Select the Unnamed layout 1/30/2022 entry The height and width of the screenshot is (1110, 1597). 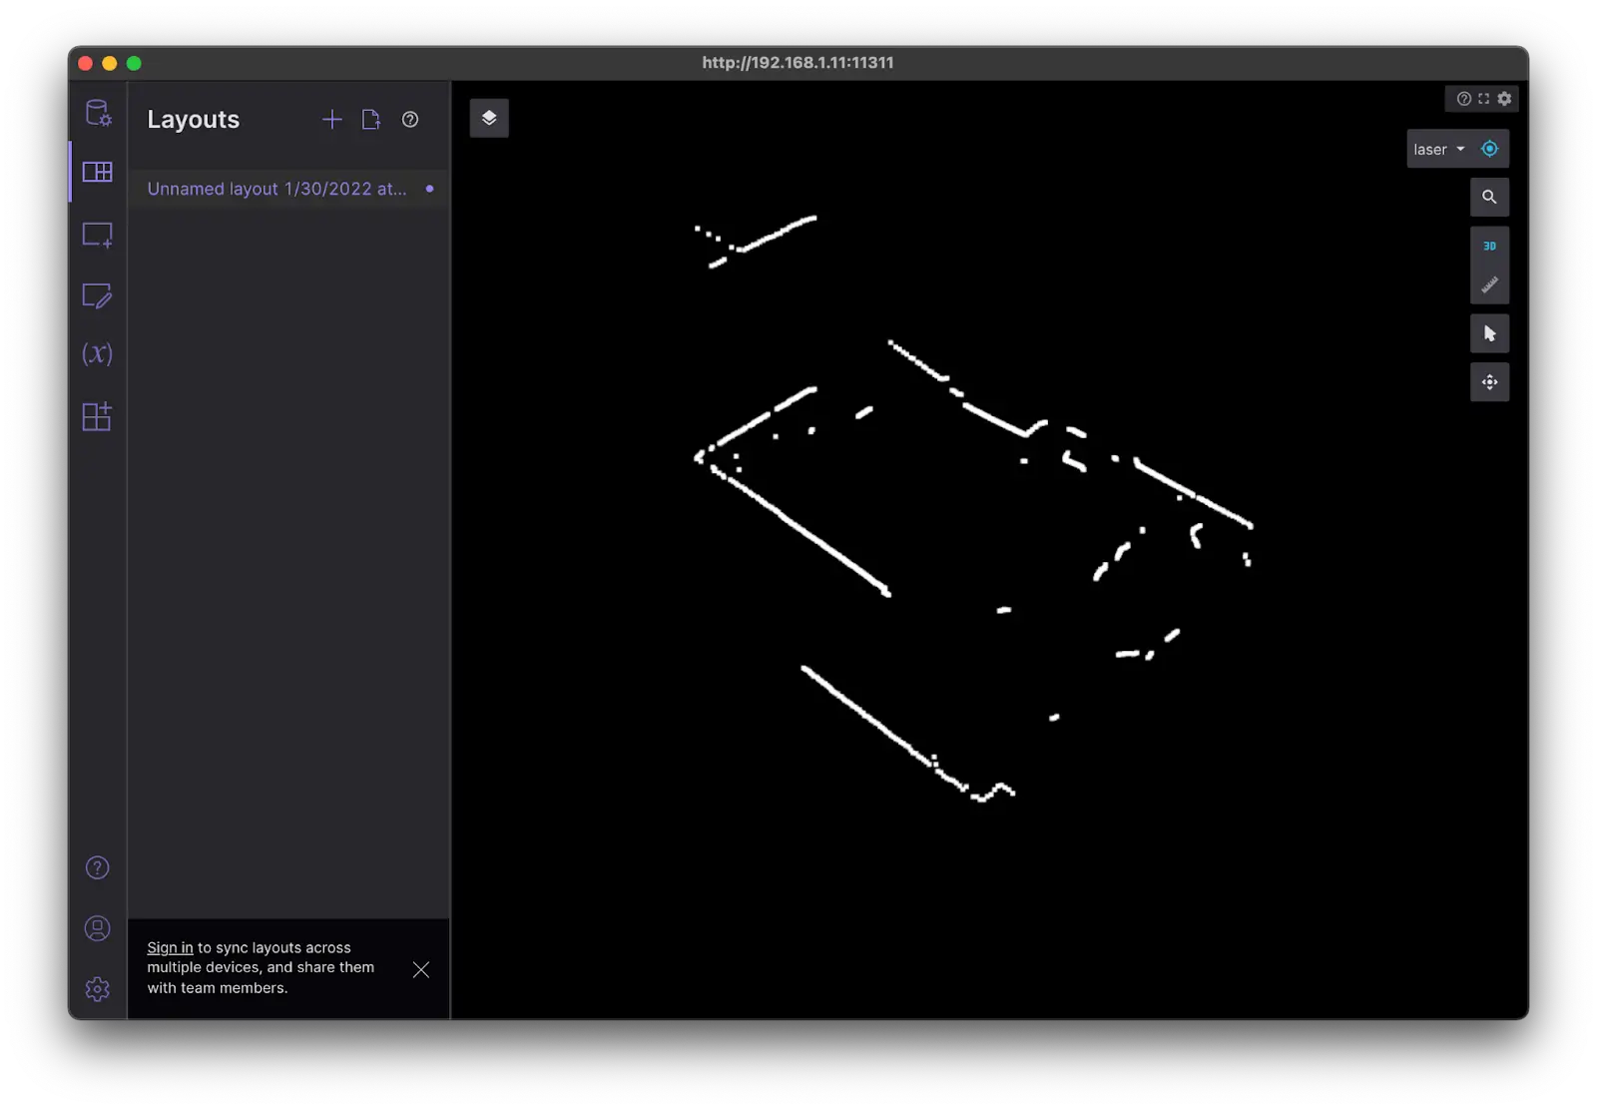click(276, 189)
